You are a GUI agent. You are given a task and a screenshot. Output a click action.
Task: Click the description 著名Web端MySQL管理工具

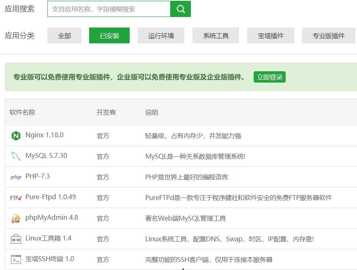185,218
